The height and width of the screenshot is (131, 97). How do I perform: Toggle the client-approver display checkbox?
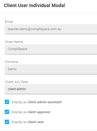[x=7, y=112]
